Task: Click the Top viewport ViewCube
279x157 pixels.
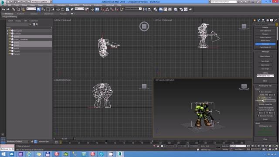Action: click(144, 26)
